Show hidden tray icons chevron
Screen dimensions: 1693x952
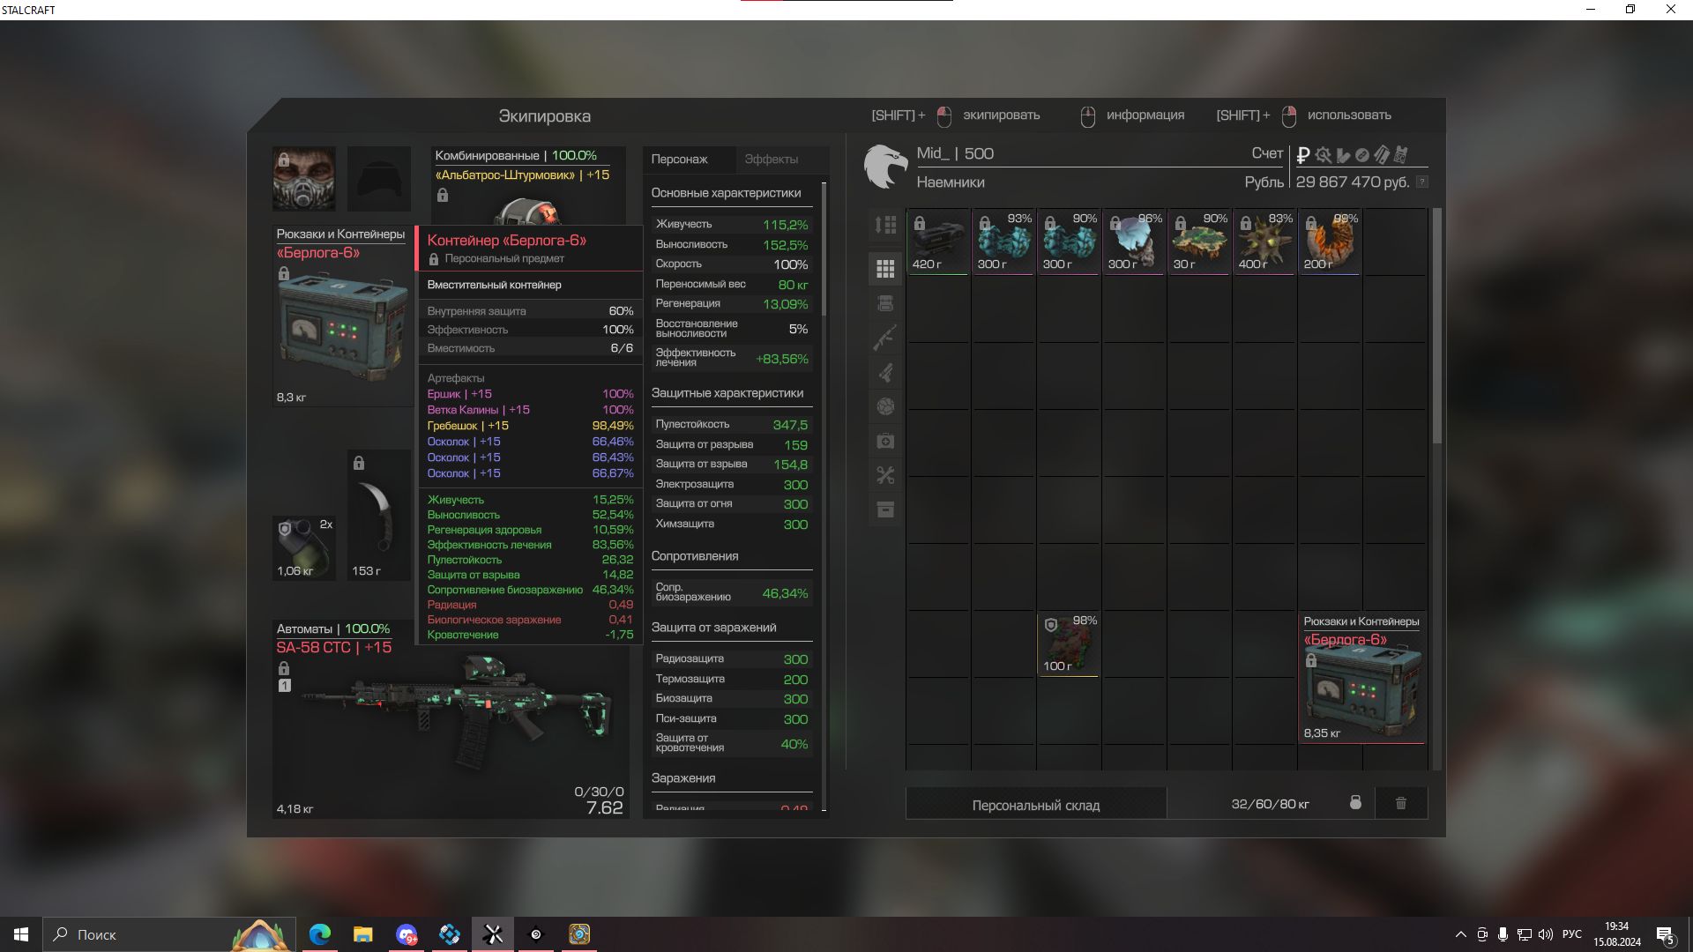[x=1461, y=934]
